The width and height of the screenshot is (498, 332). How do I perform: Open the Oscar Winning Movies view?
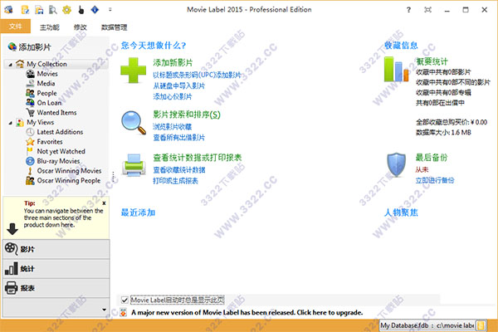(69, 171)
